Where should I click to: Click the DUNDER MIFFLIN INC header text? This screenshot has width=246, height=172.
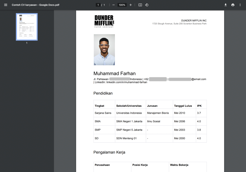point(194,21)
